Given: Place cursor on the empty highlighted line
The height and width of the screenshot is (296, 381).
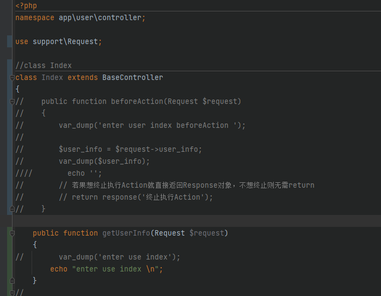Looking at the screenshot, I should pos(196,221).
